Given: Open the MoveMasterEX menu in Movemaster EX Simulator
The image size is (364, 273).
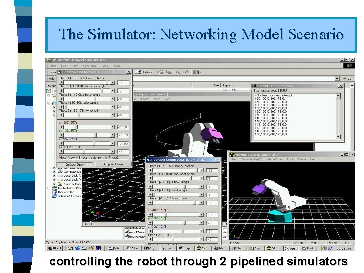Looking at the screenshot, I should (251, 159).
